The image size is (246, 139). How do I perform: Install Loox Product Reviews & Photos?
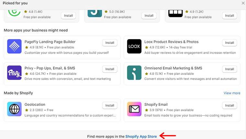pos(229,43)
